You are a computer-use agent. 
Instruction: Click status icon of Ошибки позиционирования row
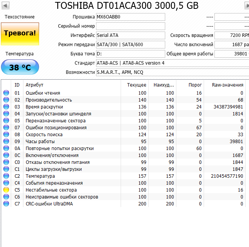[6, 127]
